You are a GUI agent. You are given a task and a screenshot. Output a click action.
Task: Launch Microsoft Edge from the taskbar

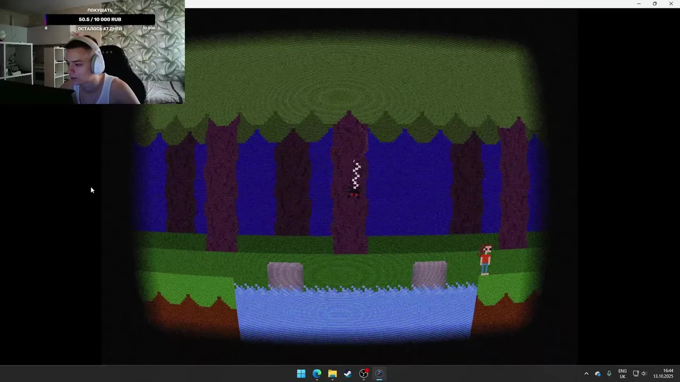317,374
